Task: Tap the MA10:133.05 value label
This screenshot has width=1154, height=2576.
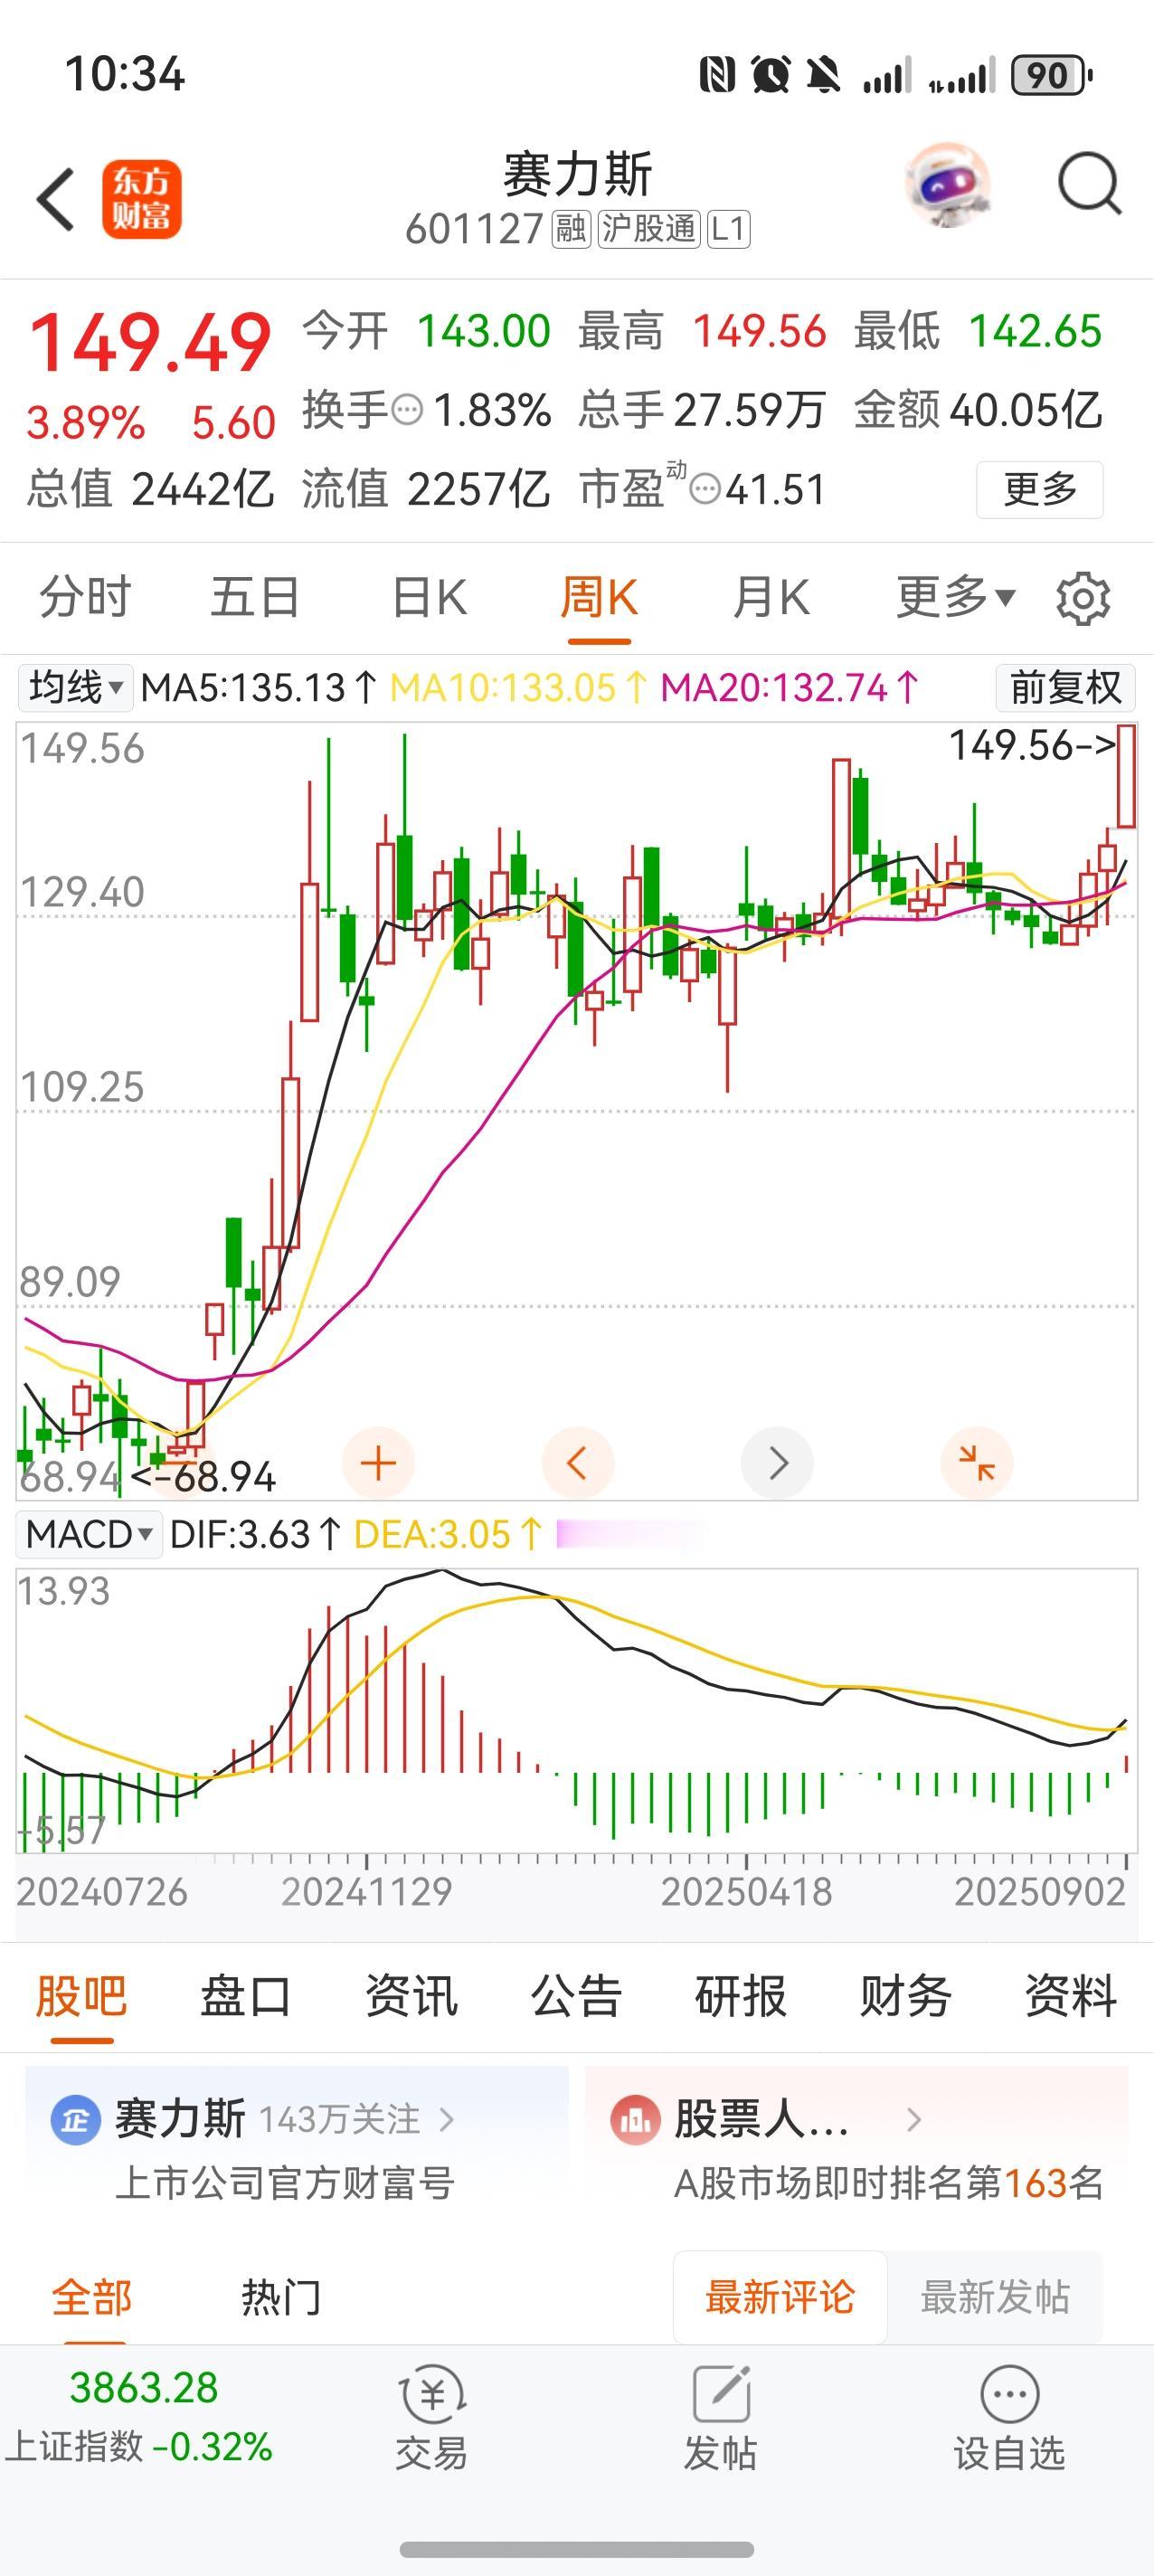Action: (x=519, y=688)
